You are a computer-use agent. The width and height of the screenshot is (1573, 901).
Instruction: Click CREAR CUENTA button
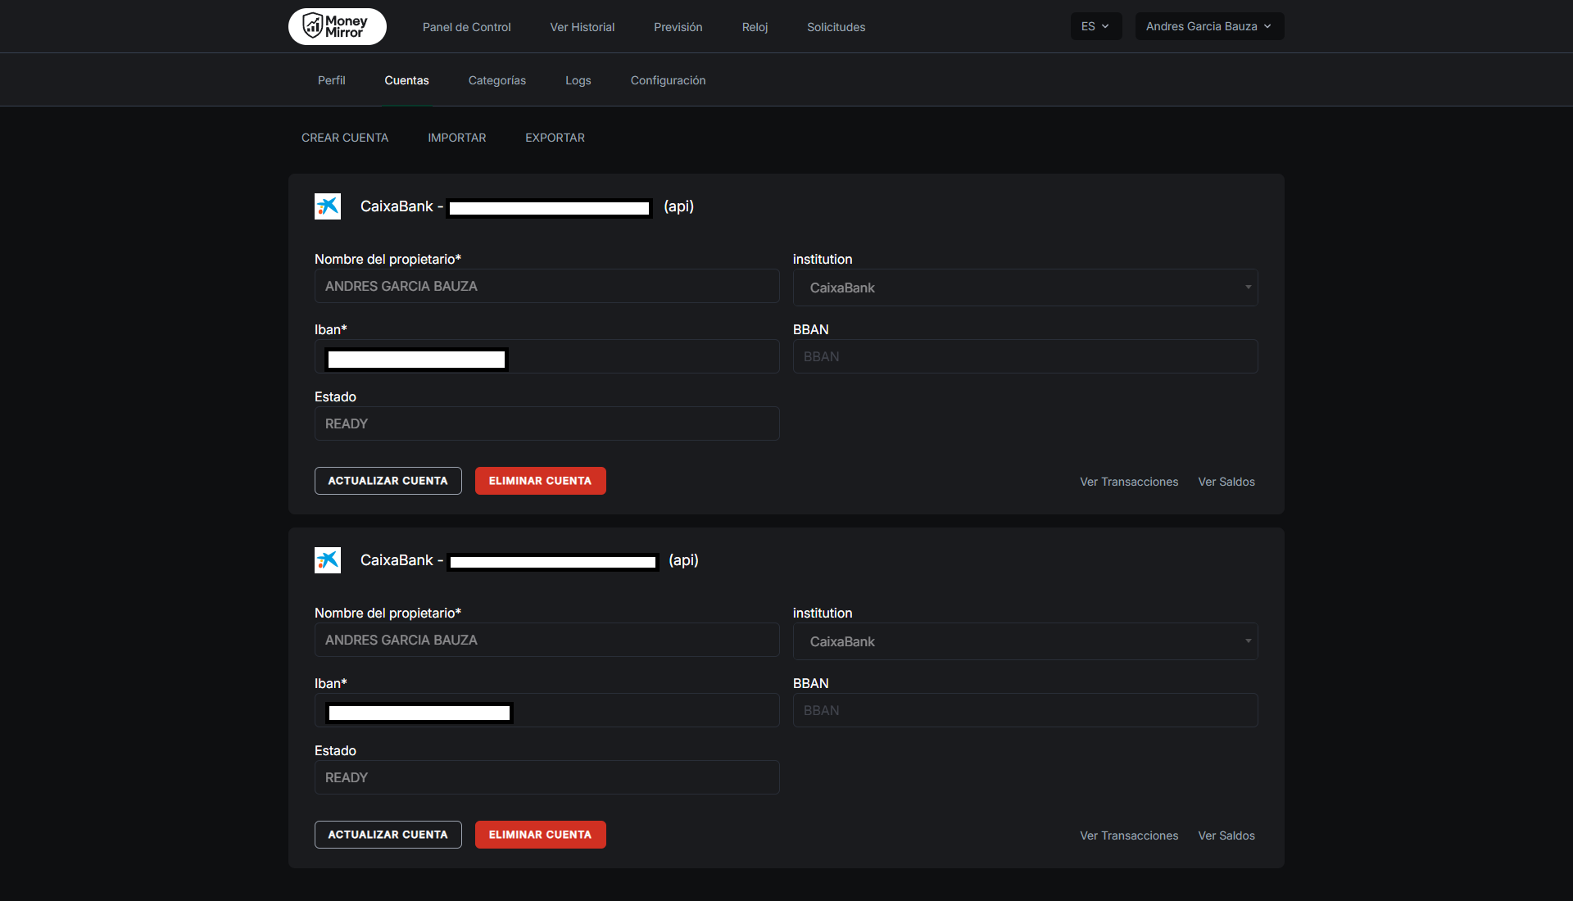[x=345, y=138]
